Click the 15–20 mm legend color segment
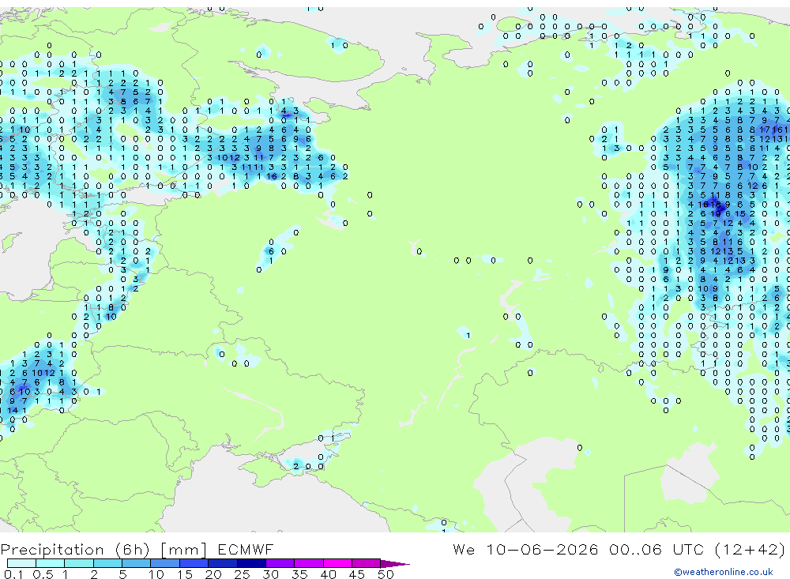The image size is (790, 579). [194, 563]
